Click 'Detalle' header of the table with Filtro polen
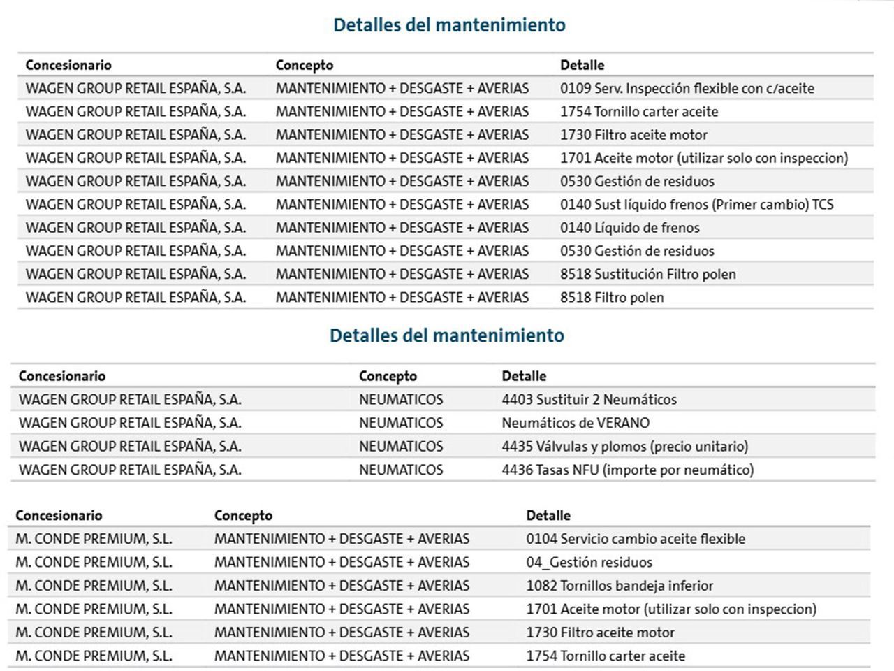This screenshot has width=894, height=671. coord(582,65)
